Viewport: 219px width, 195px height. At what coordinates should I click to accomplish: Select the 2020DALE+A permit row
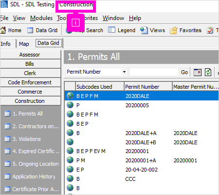(142, 133)
